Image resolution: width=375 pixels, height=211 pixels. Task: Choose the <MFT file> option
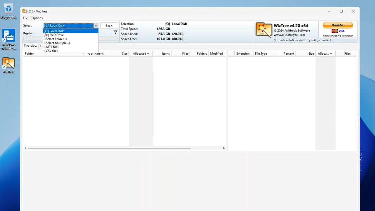(71, 47)
